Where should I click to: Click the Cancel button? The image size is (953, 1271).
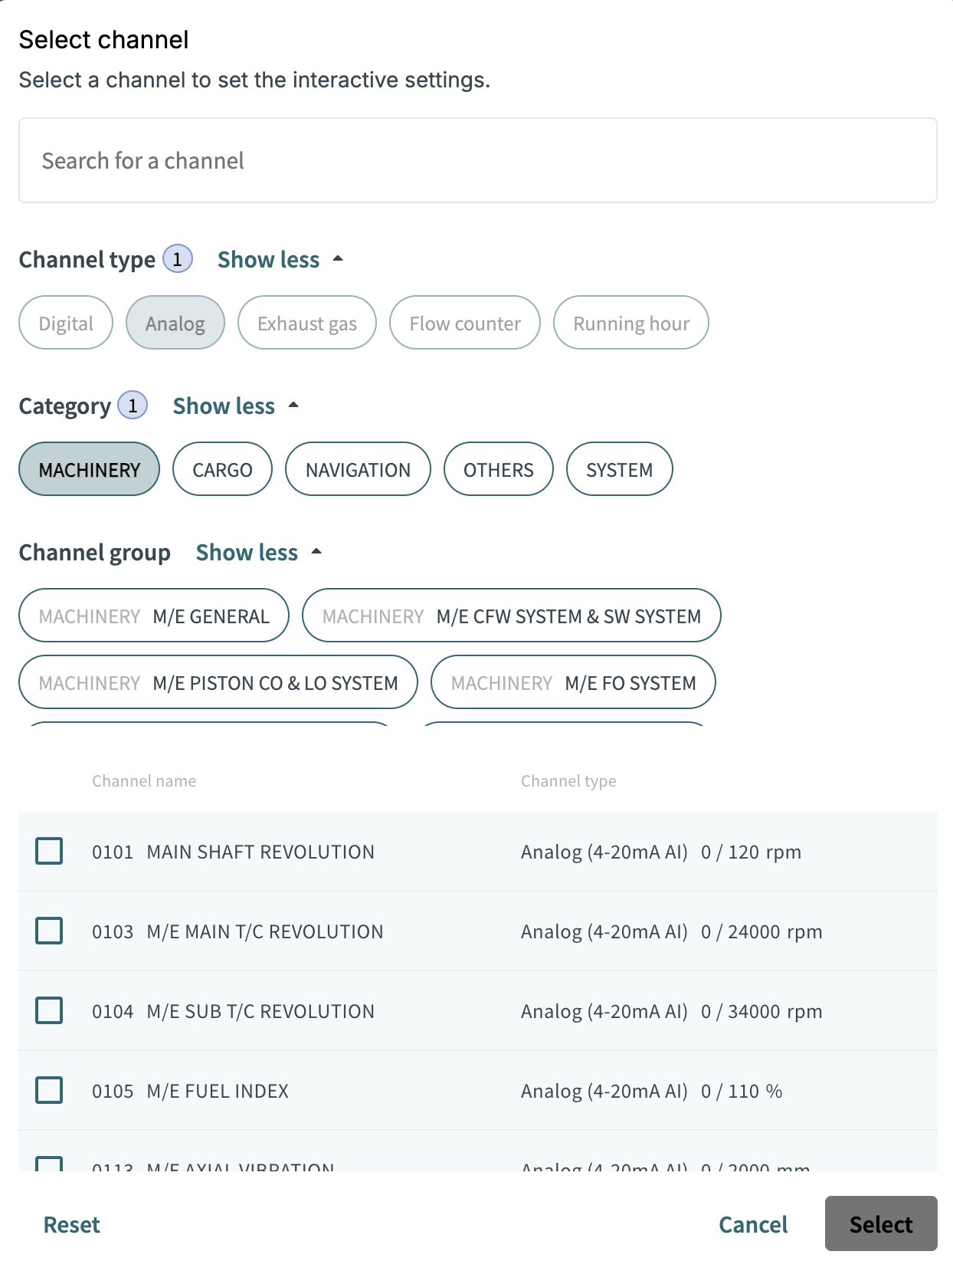753,1224
